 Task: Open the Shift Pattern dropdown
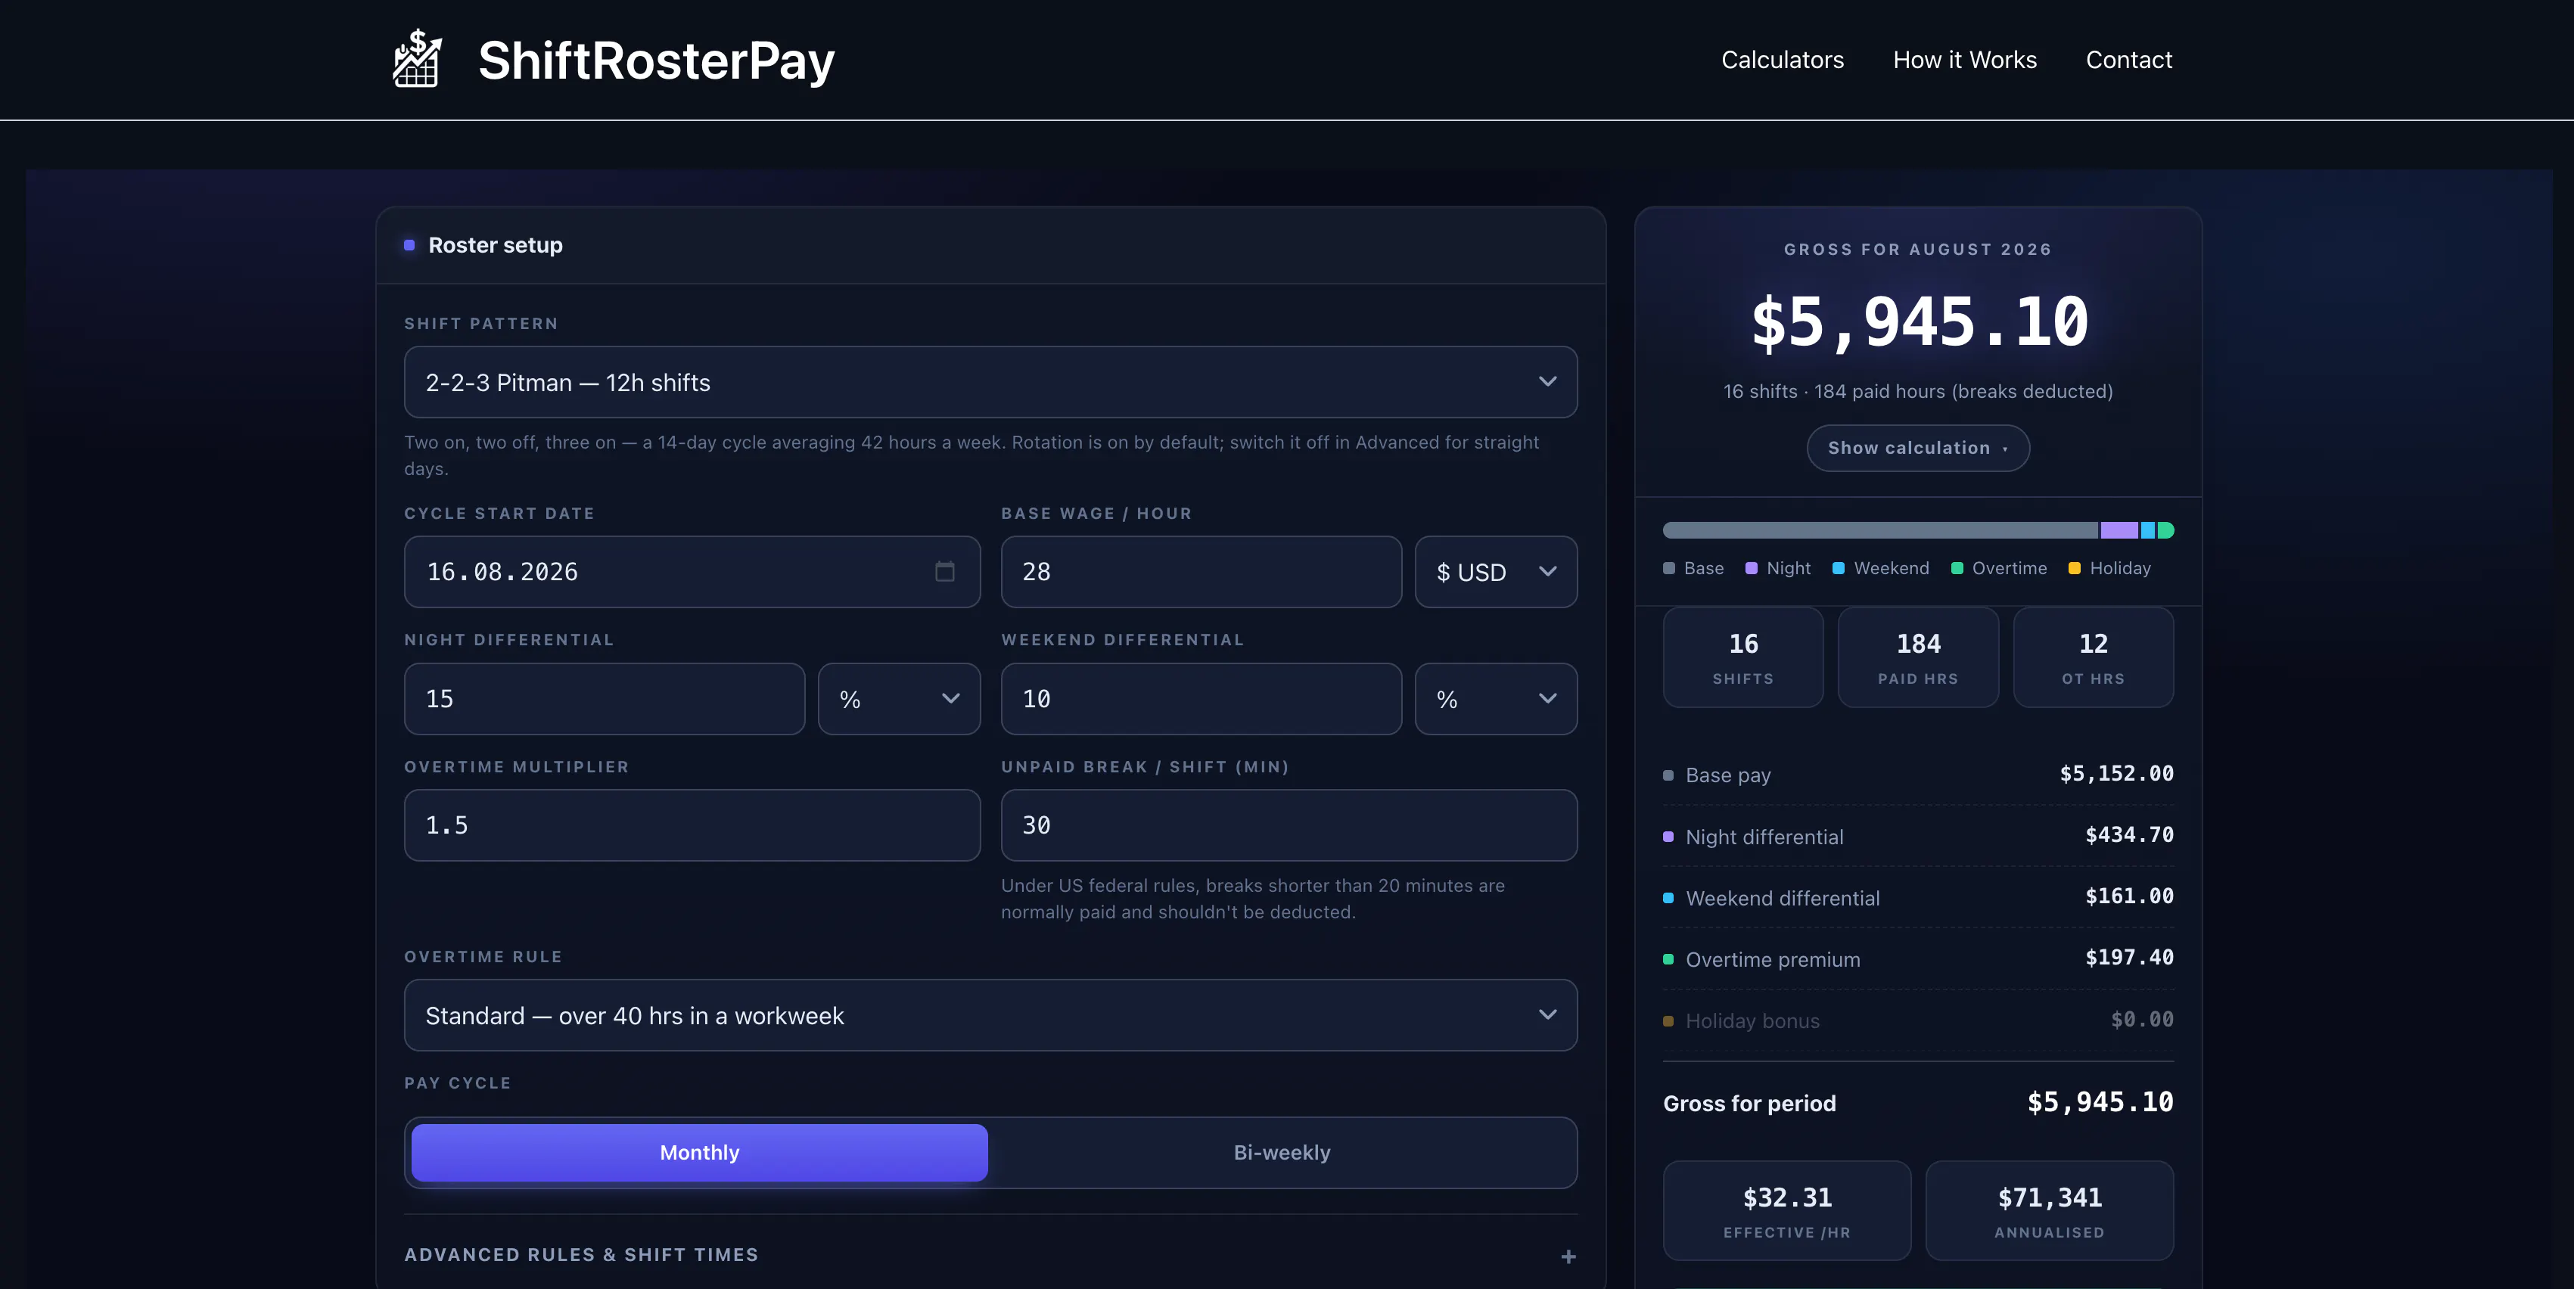pyautogui.click(x=990, y=382)
